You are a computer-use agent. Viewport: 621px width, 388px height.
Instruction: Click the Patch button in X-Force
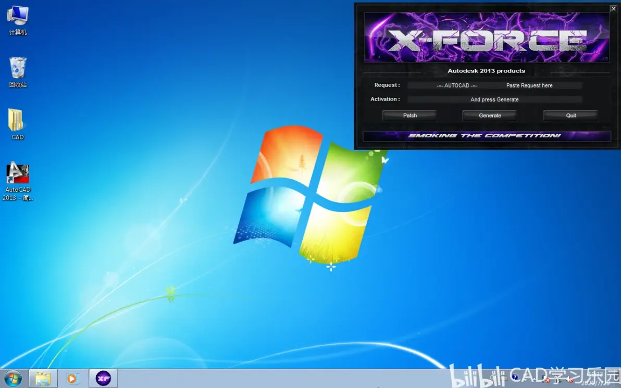pyautogui.click(x=409, y=116)
